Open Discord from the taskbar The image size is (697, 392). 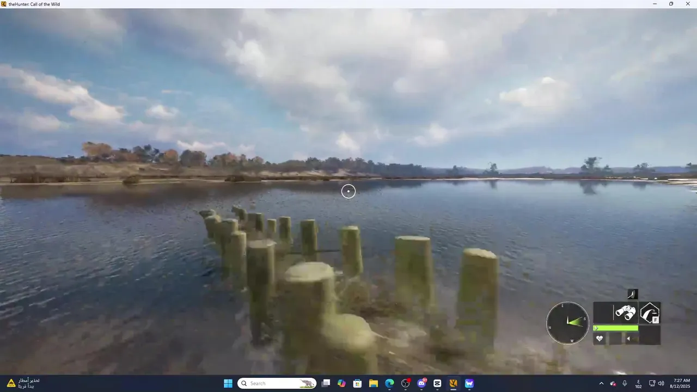pyautogui.click(x=421, y=383)
